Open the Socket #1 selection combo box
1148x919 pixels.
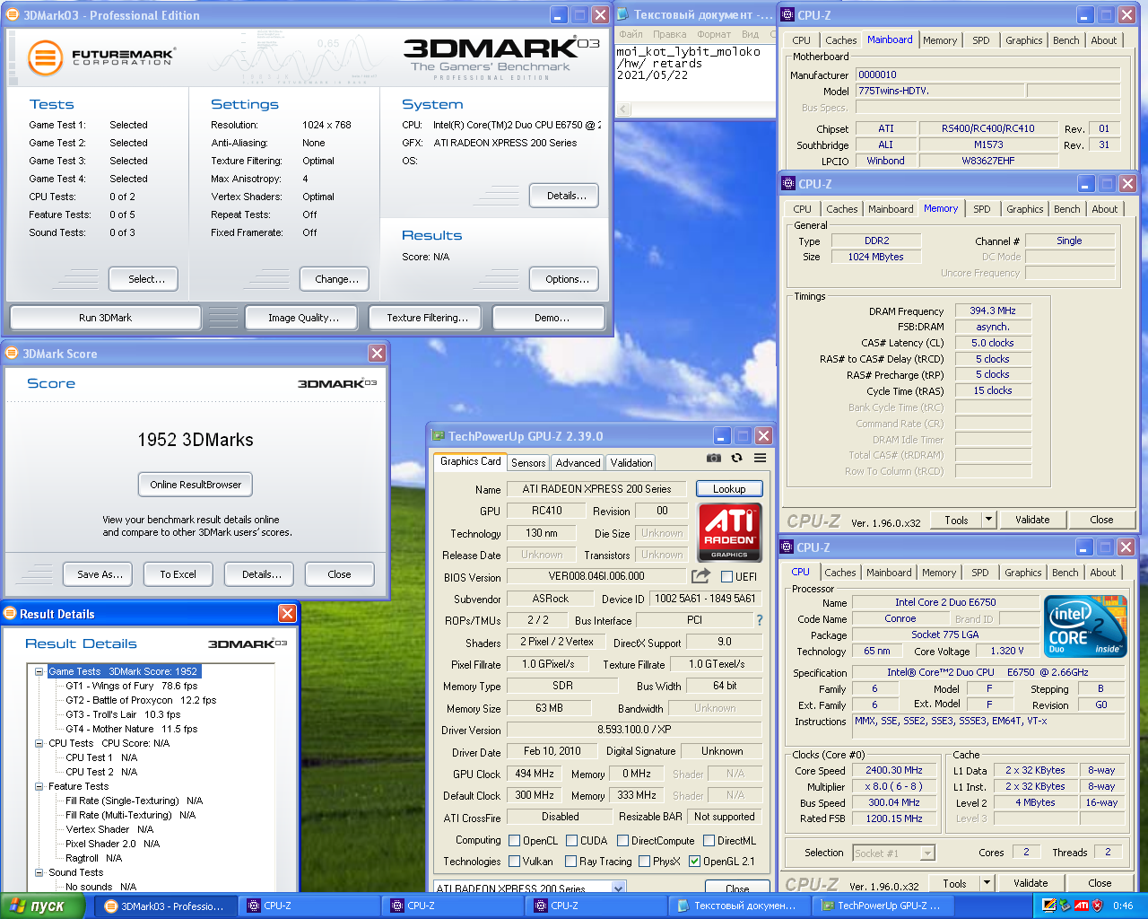coord(893,853)
